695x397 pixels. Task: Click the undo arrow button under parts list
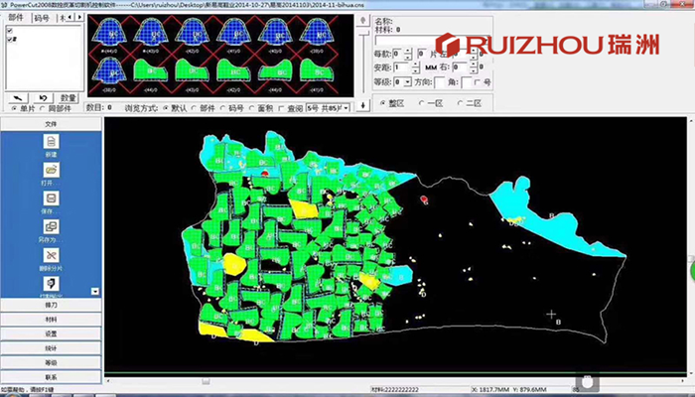click(43, 98)
